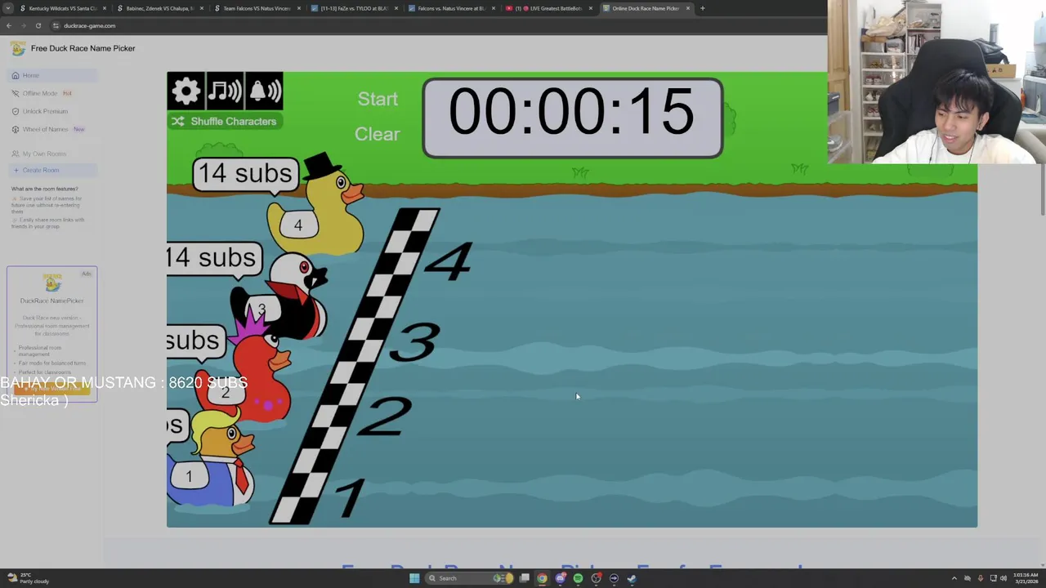Open the browser tab search dropdown
The height and width of the screenshot is (588, 1046).
click(7, 8)
